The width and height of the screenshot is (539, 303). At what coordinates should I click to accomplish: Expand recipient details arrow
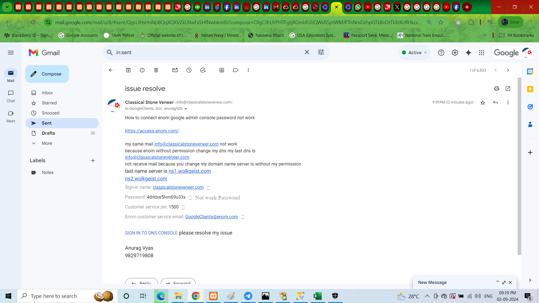[186, 109]
